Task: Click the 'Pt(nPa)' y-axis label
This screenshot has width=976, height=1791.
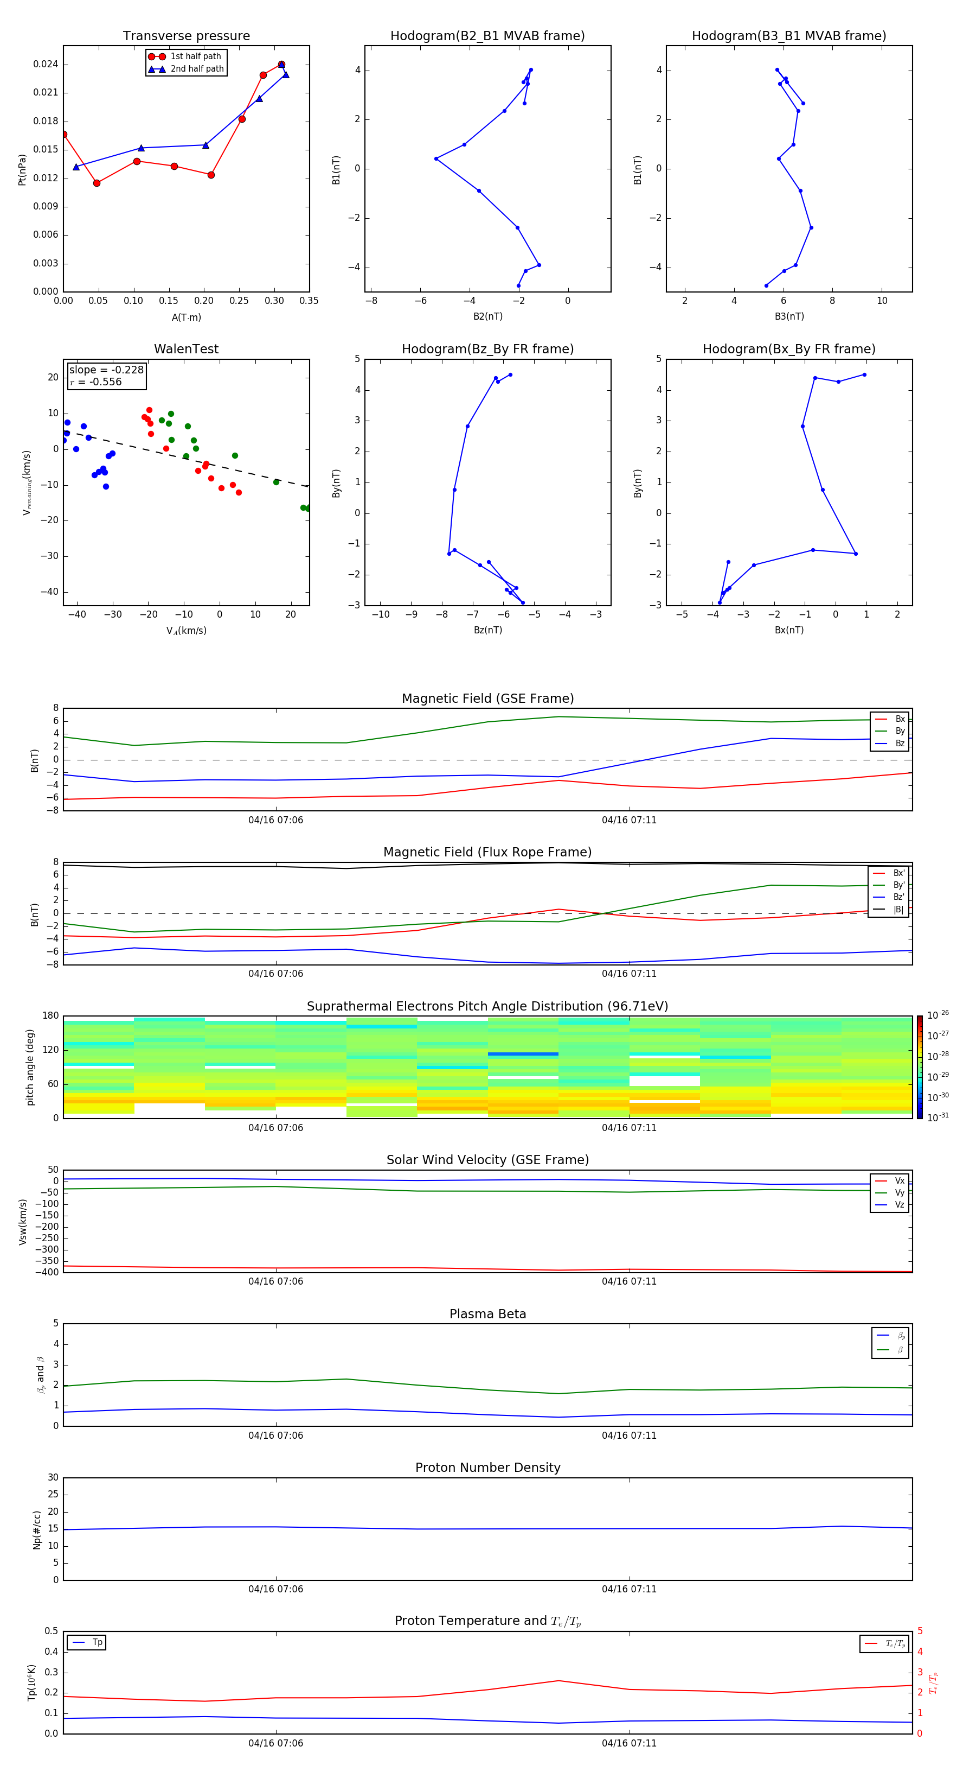Action: (x=22, y=169)
